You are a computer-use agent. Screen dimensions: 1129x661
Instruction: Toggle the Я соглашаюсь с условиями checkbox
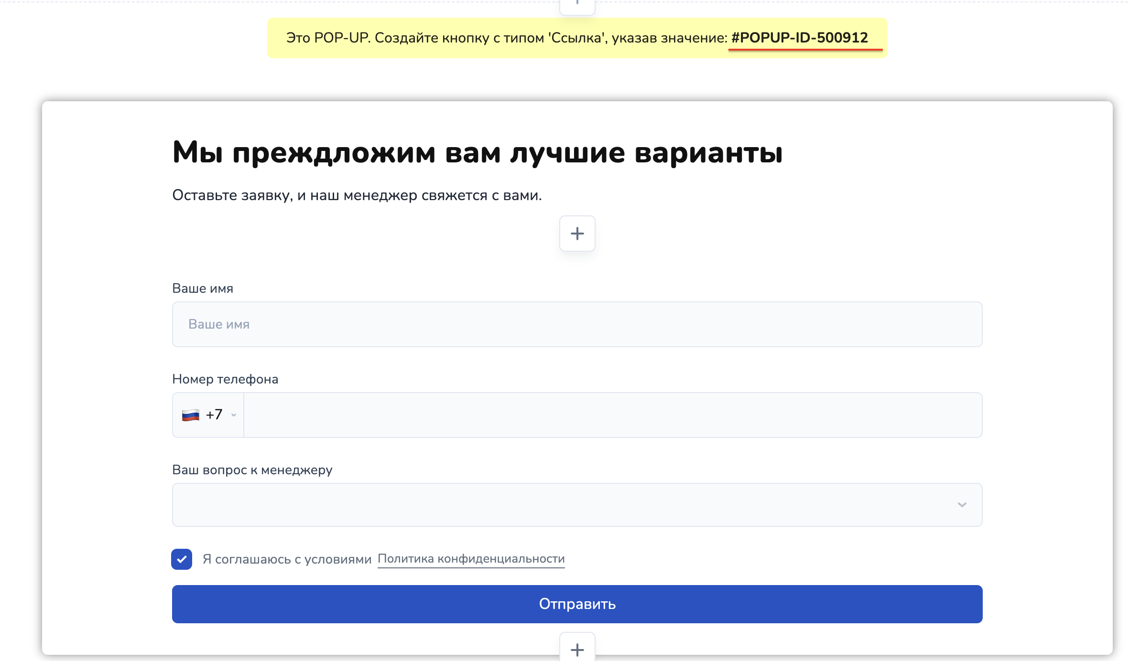[182, 559]
